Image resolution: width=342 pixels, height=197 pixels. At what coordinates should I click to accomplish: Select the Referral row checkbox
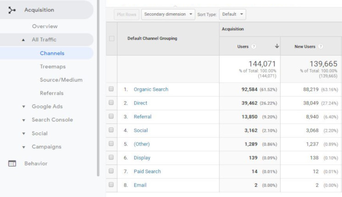[x=111, y=117]
